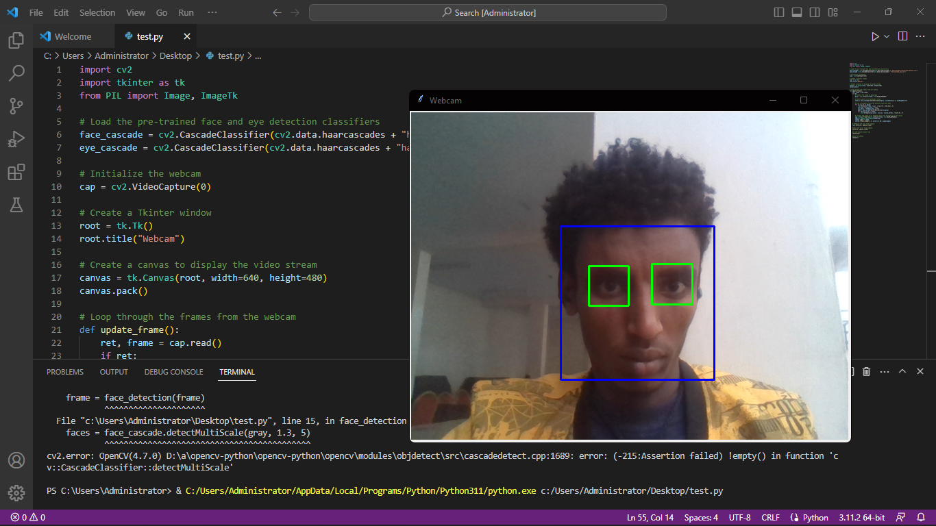Image resolution: width=936 pixels, height=526 pixels.
Task: Switch to the Welcome tab
Action: point(72,36)
